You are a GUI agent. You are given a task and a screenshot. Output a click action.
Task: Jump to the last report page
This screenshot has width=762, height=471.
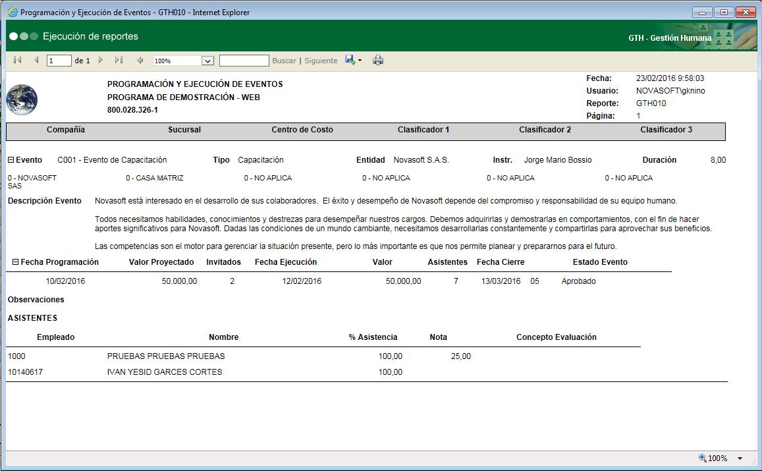[119, 60]
